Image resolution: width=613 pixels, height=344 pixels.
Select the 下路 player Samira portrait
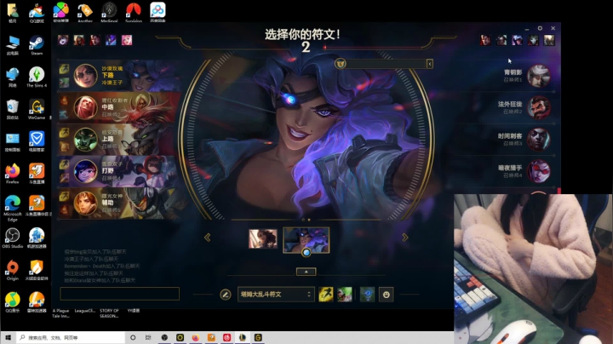(x=85, y=75)
